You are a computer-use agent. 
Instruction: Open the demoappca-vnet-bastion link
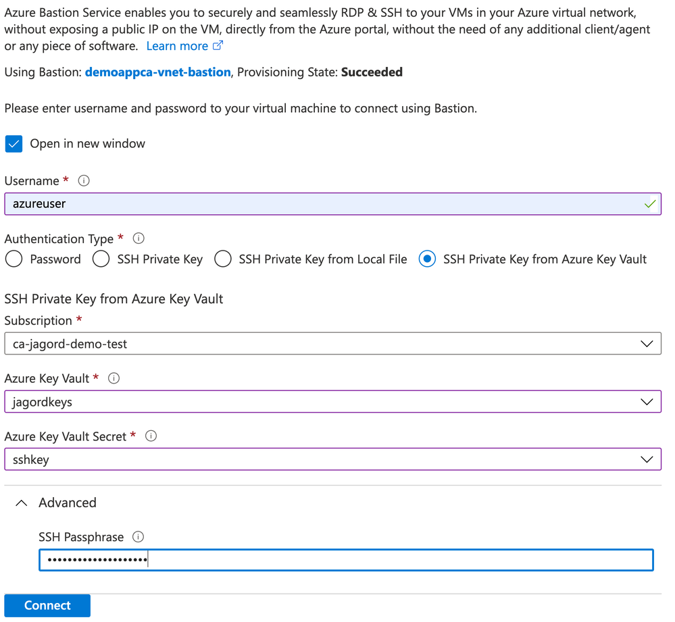pos(157,72)
